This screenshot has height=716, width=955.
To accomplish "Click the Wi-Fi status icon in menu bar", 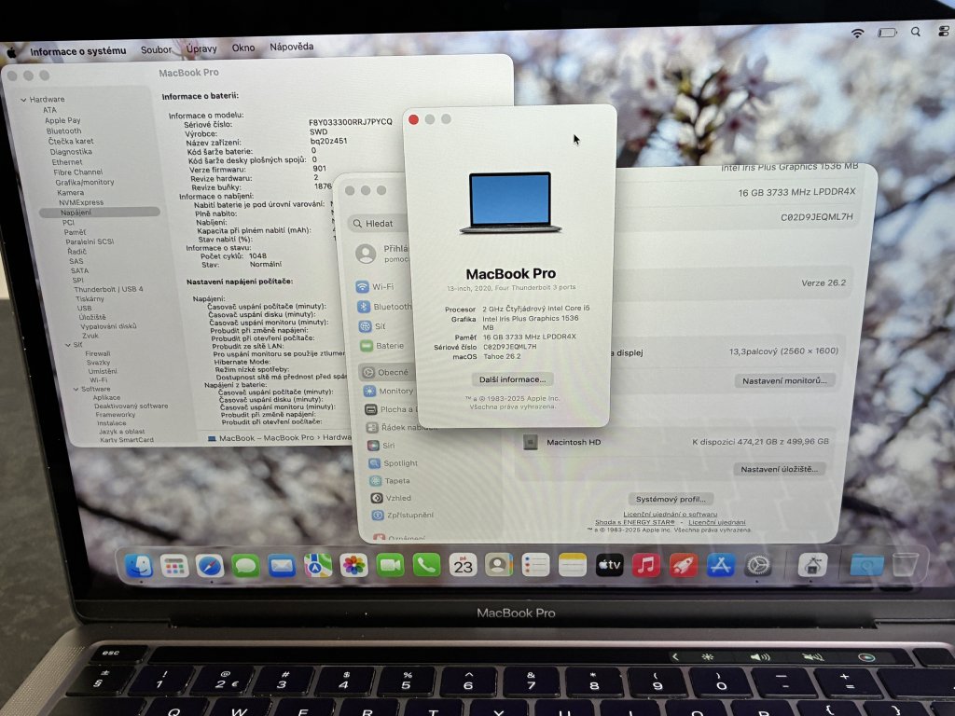I will pyautogui.click(x=858, y=33).
